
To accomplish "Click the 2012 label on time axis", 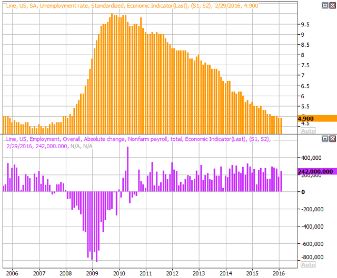I will (x=172, y=273).
